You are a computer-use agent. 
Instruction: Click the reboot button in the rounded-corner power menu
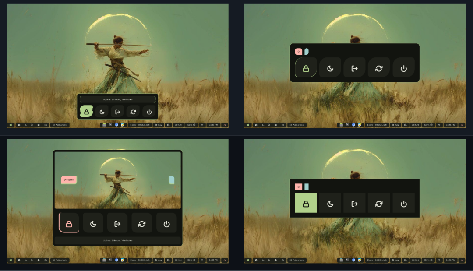[x=379, y=68]
